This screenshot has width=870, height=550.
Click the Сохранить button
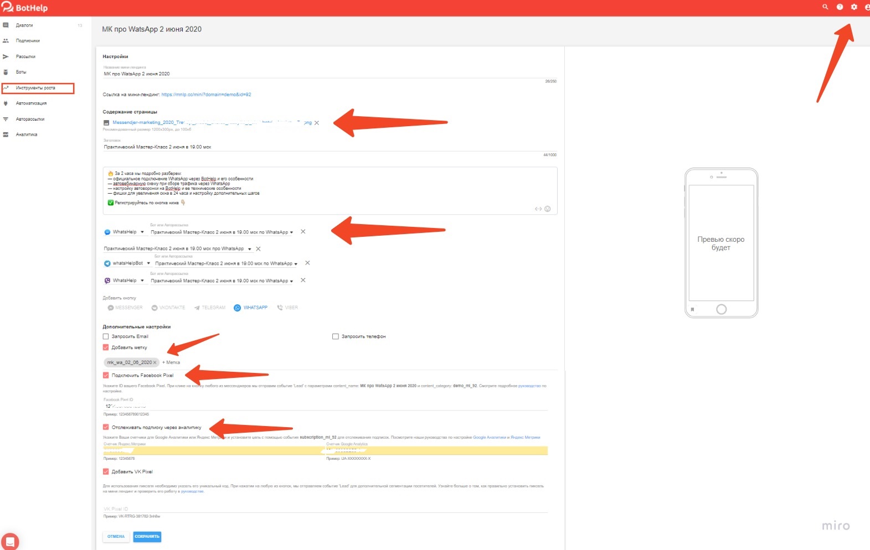(x=147, y=537)
